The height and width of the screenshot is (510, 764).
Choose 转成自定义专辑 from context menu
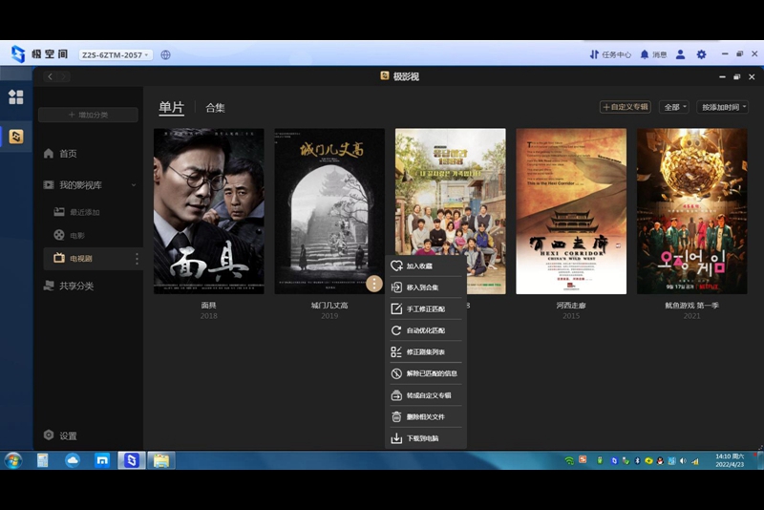point(425,395)
